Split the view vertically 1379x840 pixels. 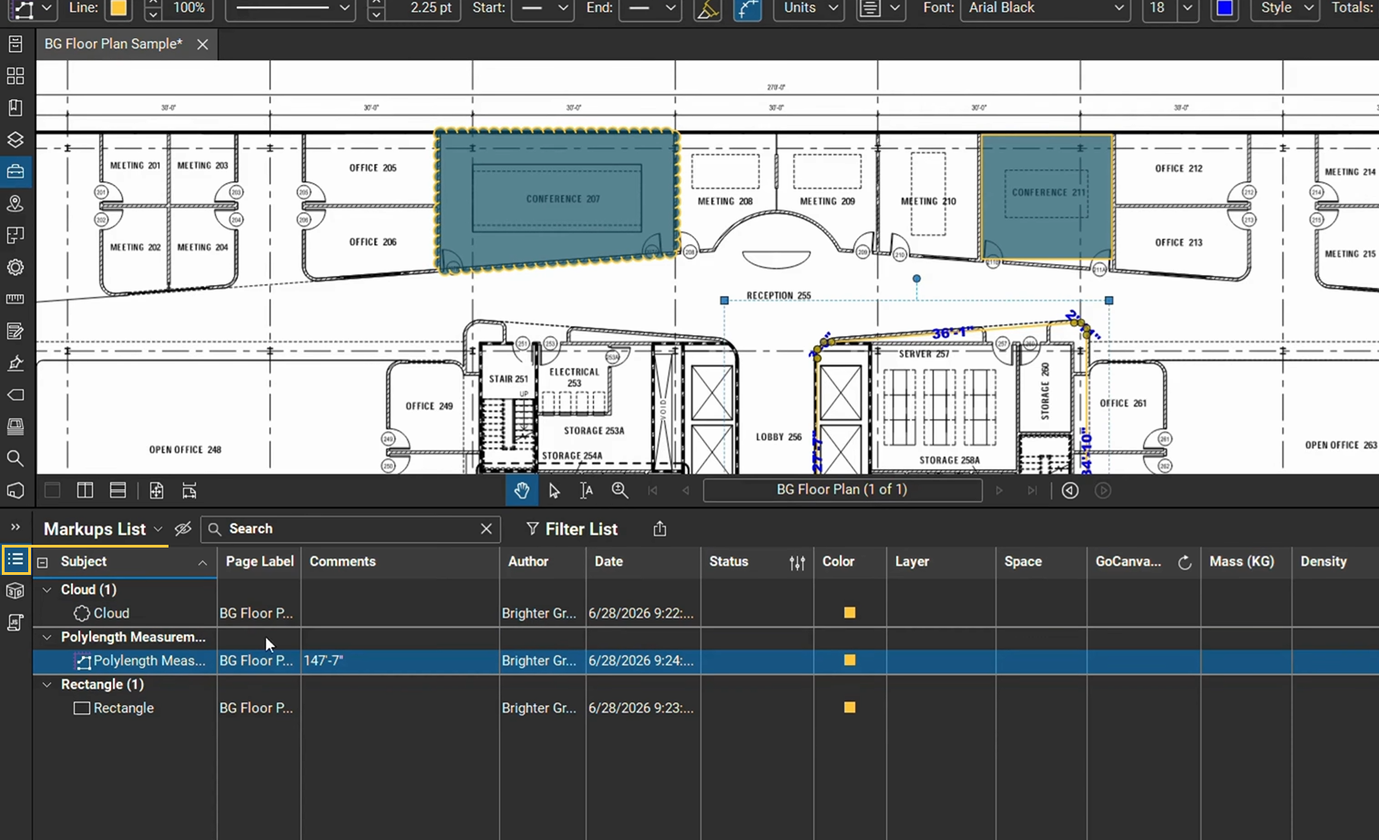click(85, 490)
